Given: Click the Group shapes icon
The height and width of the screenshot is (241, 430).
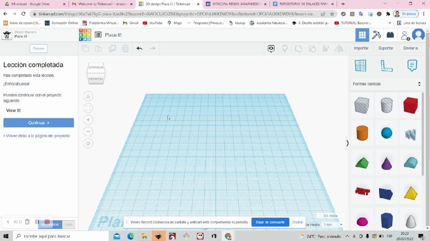Looking at the screenshot, I should (299, 49).
